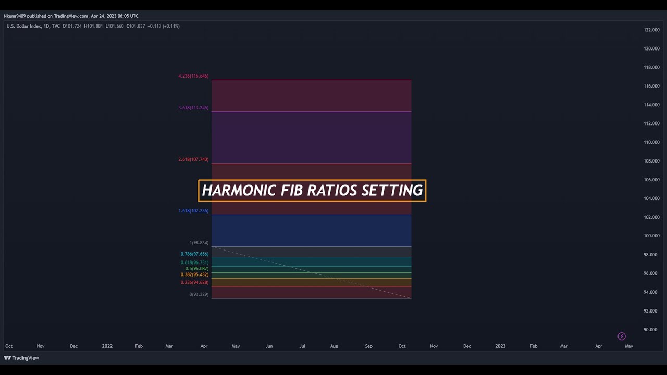Click the purple 2.618–3.618 Fib zone
This screenshot has height=375, width=667.
pyautogui.click(x=311, y=137)
